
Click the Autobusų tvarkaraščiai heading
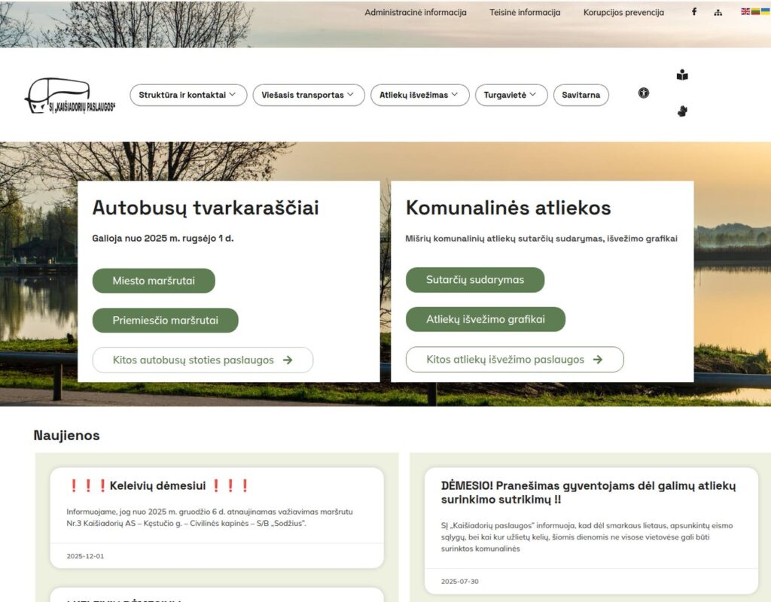(206, 208)
